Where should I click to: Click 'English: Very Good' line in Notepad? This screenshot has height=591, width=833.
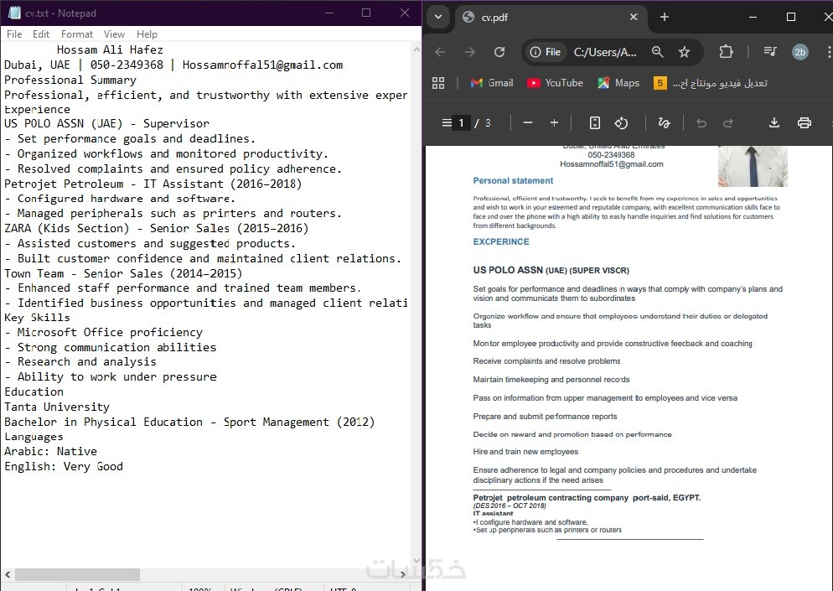[64, 467]
